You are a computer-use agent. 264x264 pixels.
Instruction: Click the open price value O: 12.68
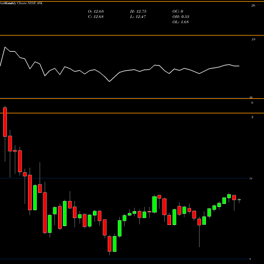96,12
